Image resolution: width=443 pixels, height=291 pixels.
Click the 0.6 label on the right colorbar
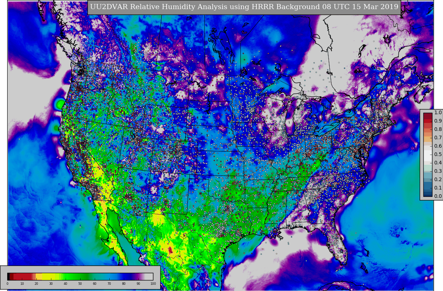click(438, 146)
